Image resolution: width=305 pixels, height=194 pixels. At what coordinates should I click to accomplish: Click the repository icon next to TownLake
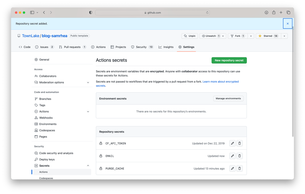(x=19, y=36)
